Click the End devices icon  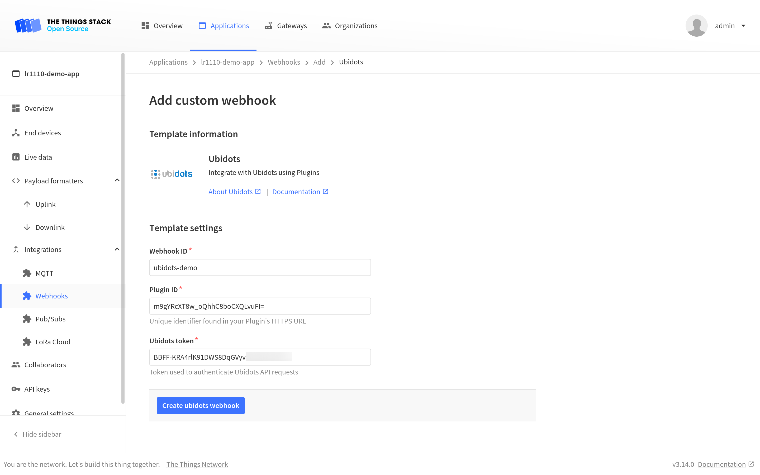point(16,132)
